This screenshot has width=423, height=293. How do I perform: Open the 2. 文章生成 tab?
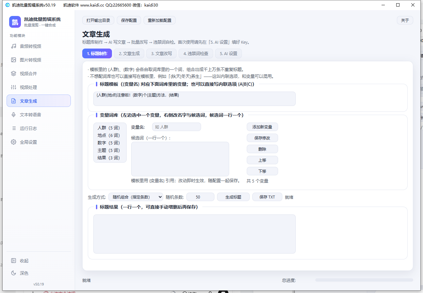click(x=129, y=53)
